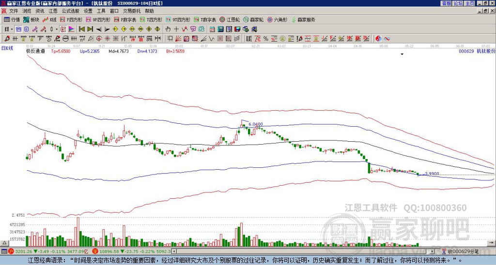Click the 极反通道 indicator label
The image size is (496, 265).
click(x=35, y=51)
